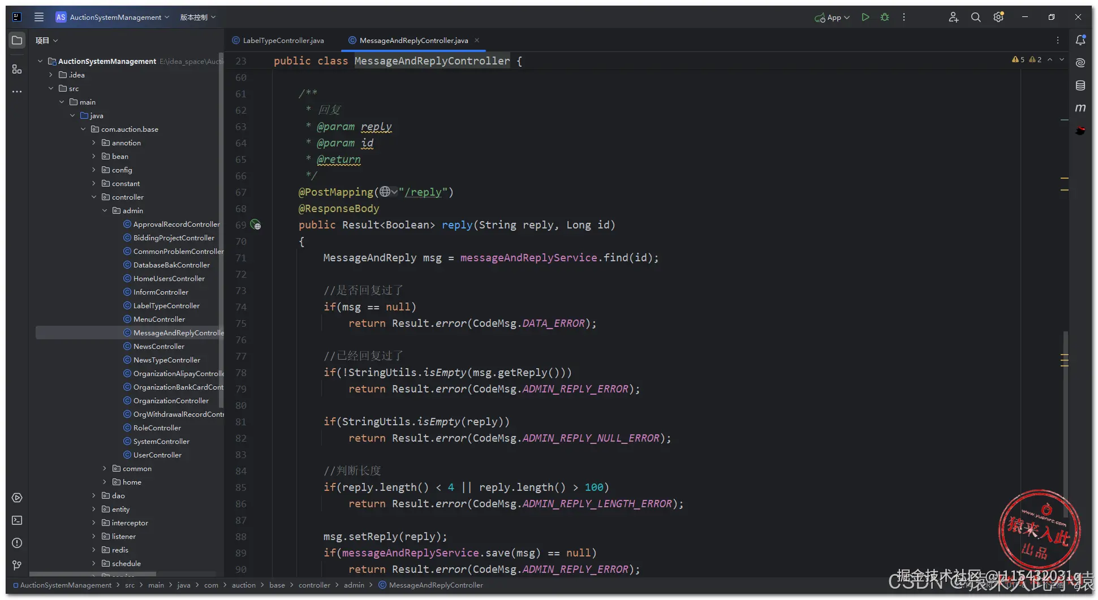
Task: Open the Terminal tool window
Action: click(17, 520)
